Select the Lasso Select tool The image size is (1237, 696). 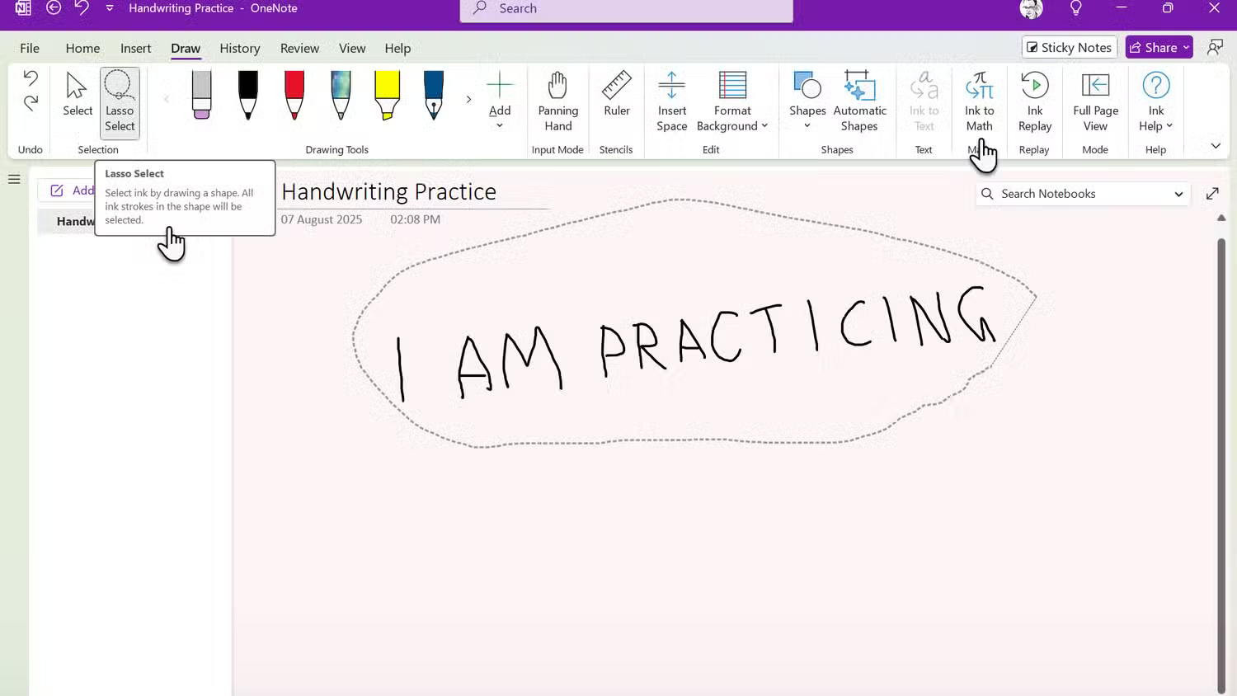119,101
